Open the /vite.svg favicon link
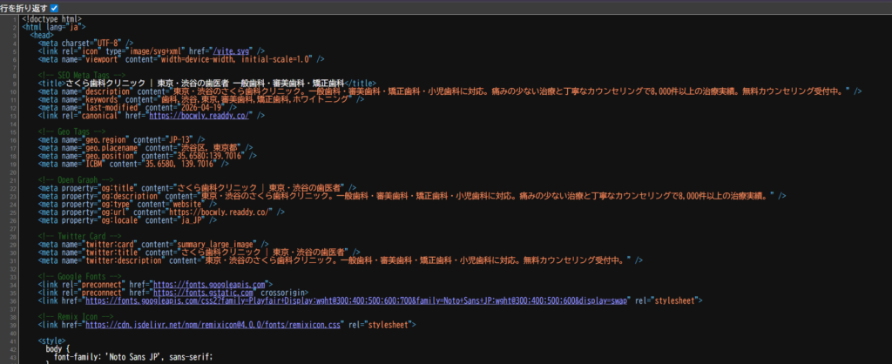 [x=200, y=51]
